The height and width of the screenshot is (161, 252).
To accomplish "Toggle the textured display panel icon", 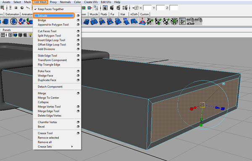I will click(25, 35).
